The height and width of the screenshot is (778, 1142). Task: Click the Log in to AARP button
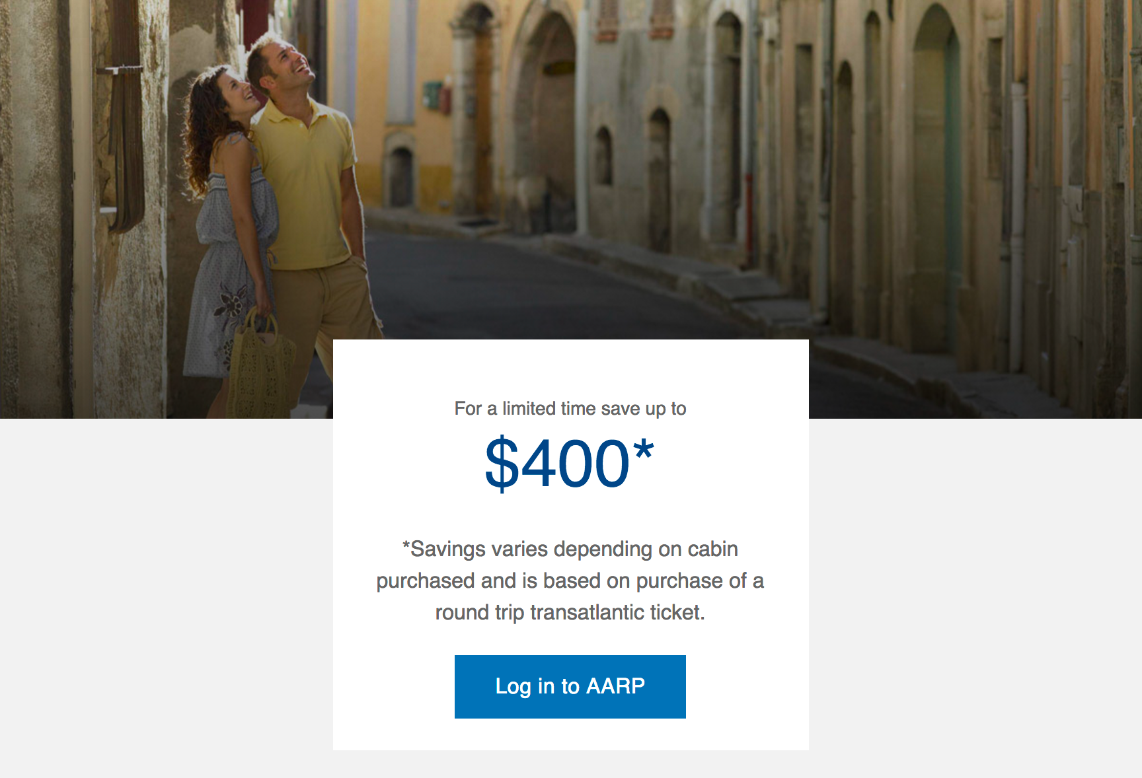click(570, 686)
